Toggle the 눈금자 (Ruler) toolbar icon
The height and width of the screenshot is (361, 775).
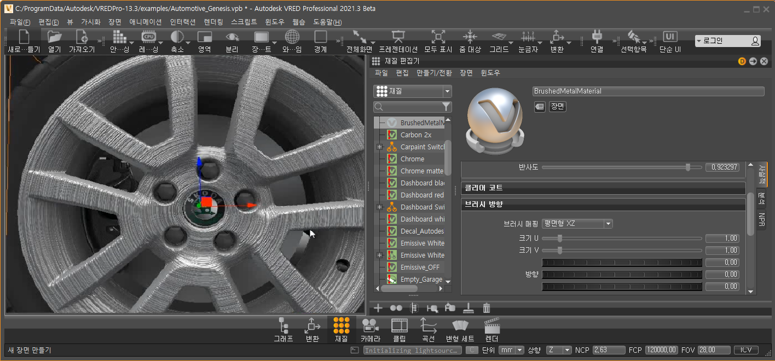point(528,37)
